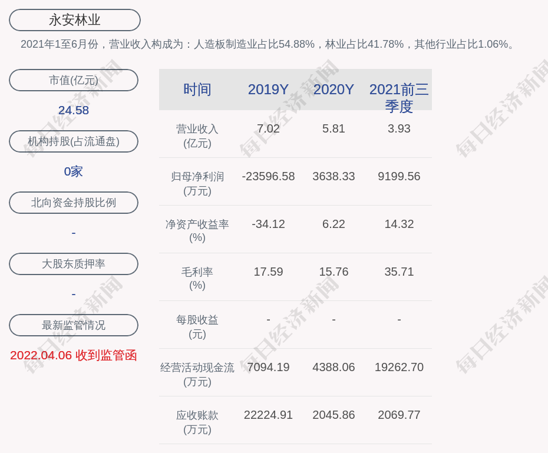
Task: Select the market value figure 24.58
Action: 74,110
